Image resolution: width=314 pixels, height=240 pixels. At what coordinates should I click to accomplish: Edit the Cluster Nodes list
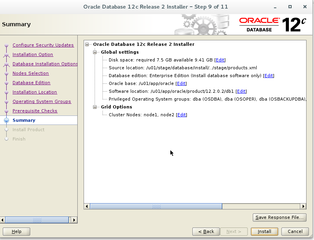click(182, 114)
